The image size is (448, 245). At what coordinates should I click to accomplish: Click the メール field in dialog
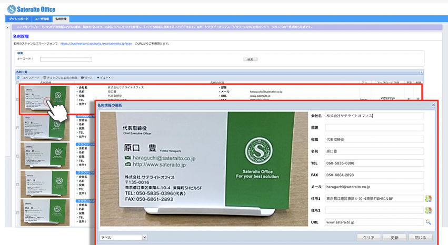click(x=374, y=187)
